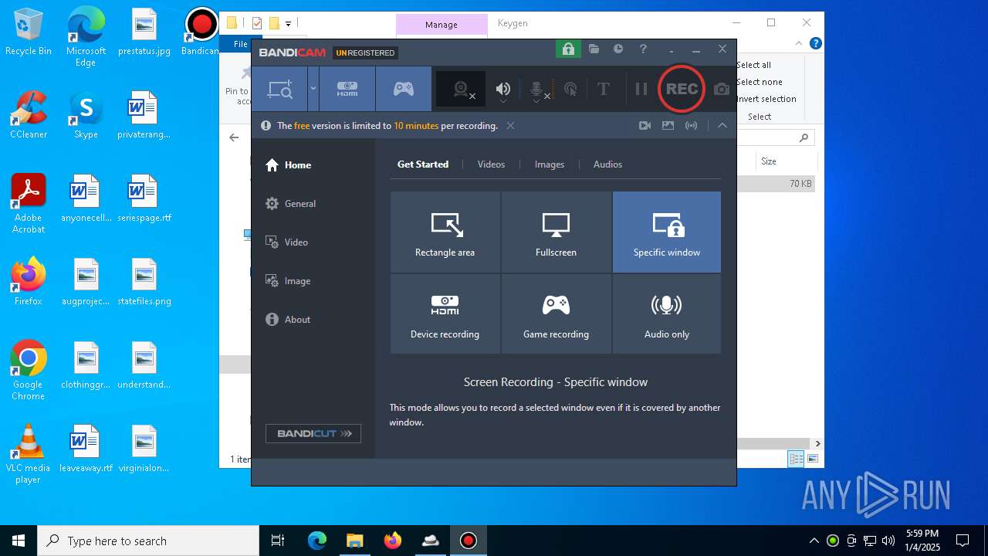
Task: Choose Audio only recording tile
Action: point(667,314)
